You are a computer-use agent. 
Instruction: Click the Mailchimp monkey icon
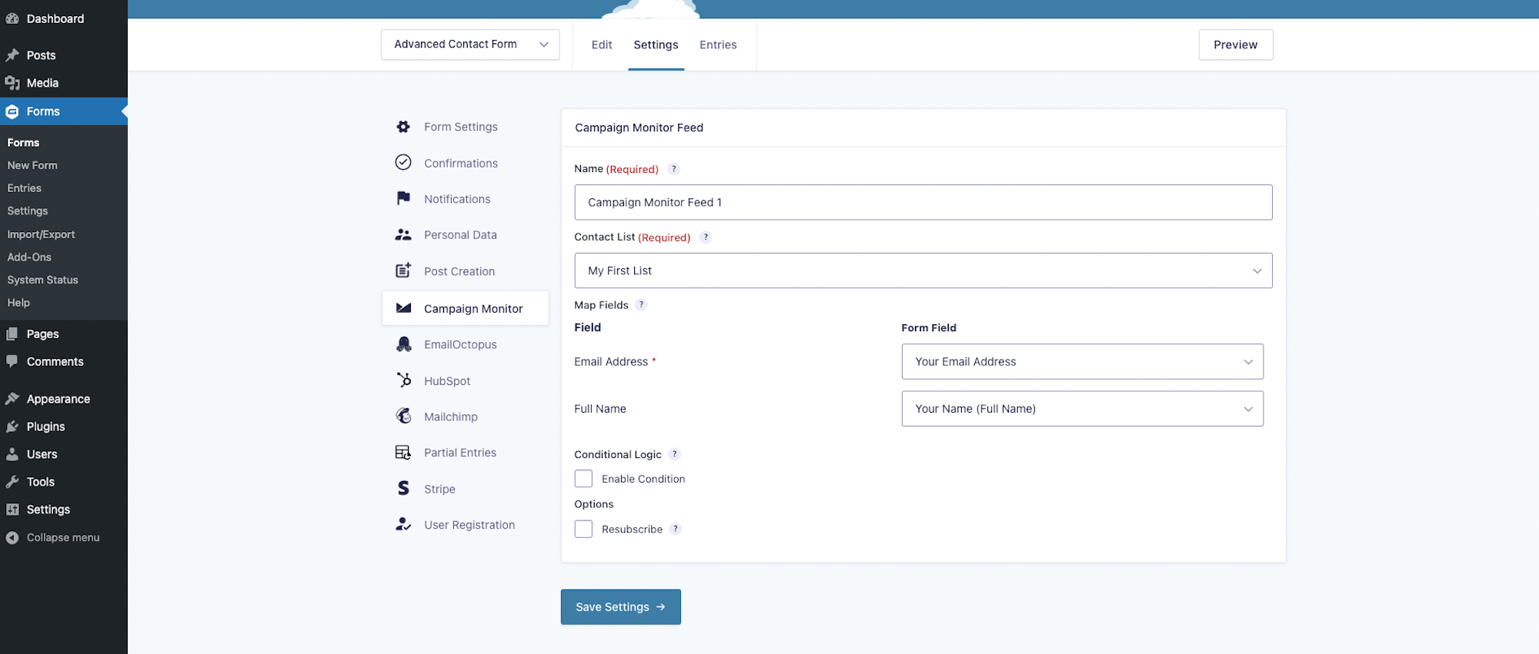point(403,416)
